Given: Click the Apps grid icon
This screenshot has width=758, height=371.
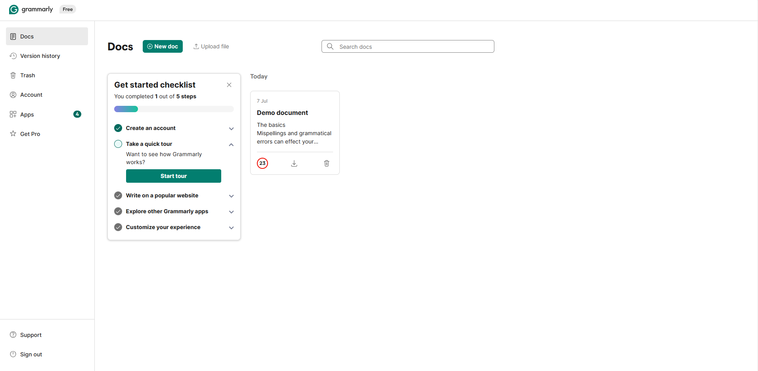Looking at the screenshot, I should (13, 114).
